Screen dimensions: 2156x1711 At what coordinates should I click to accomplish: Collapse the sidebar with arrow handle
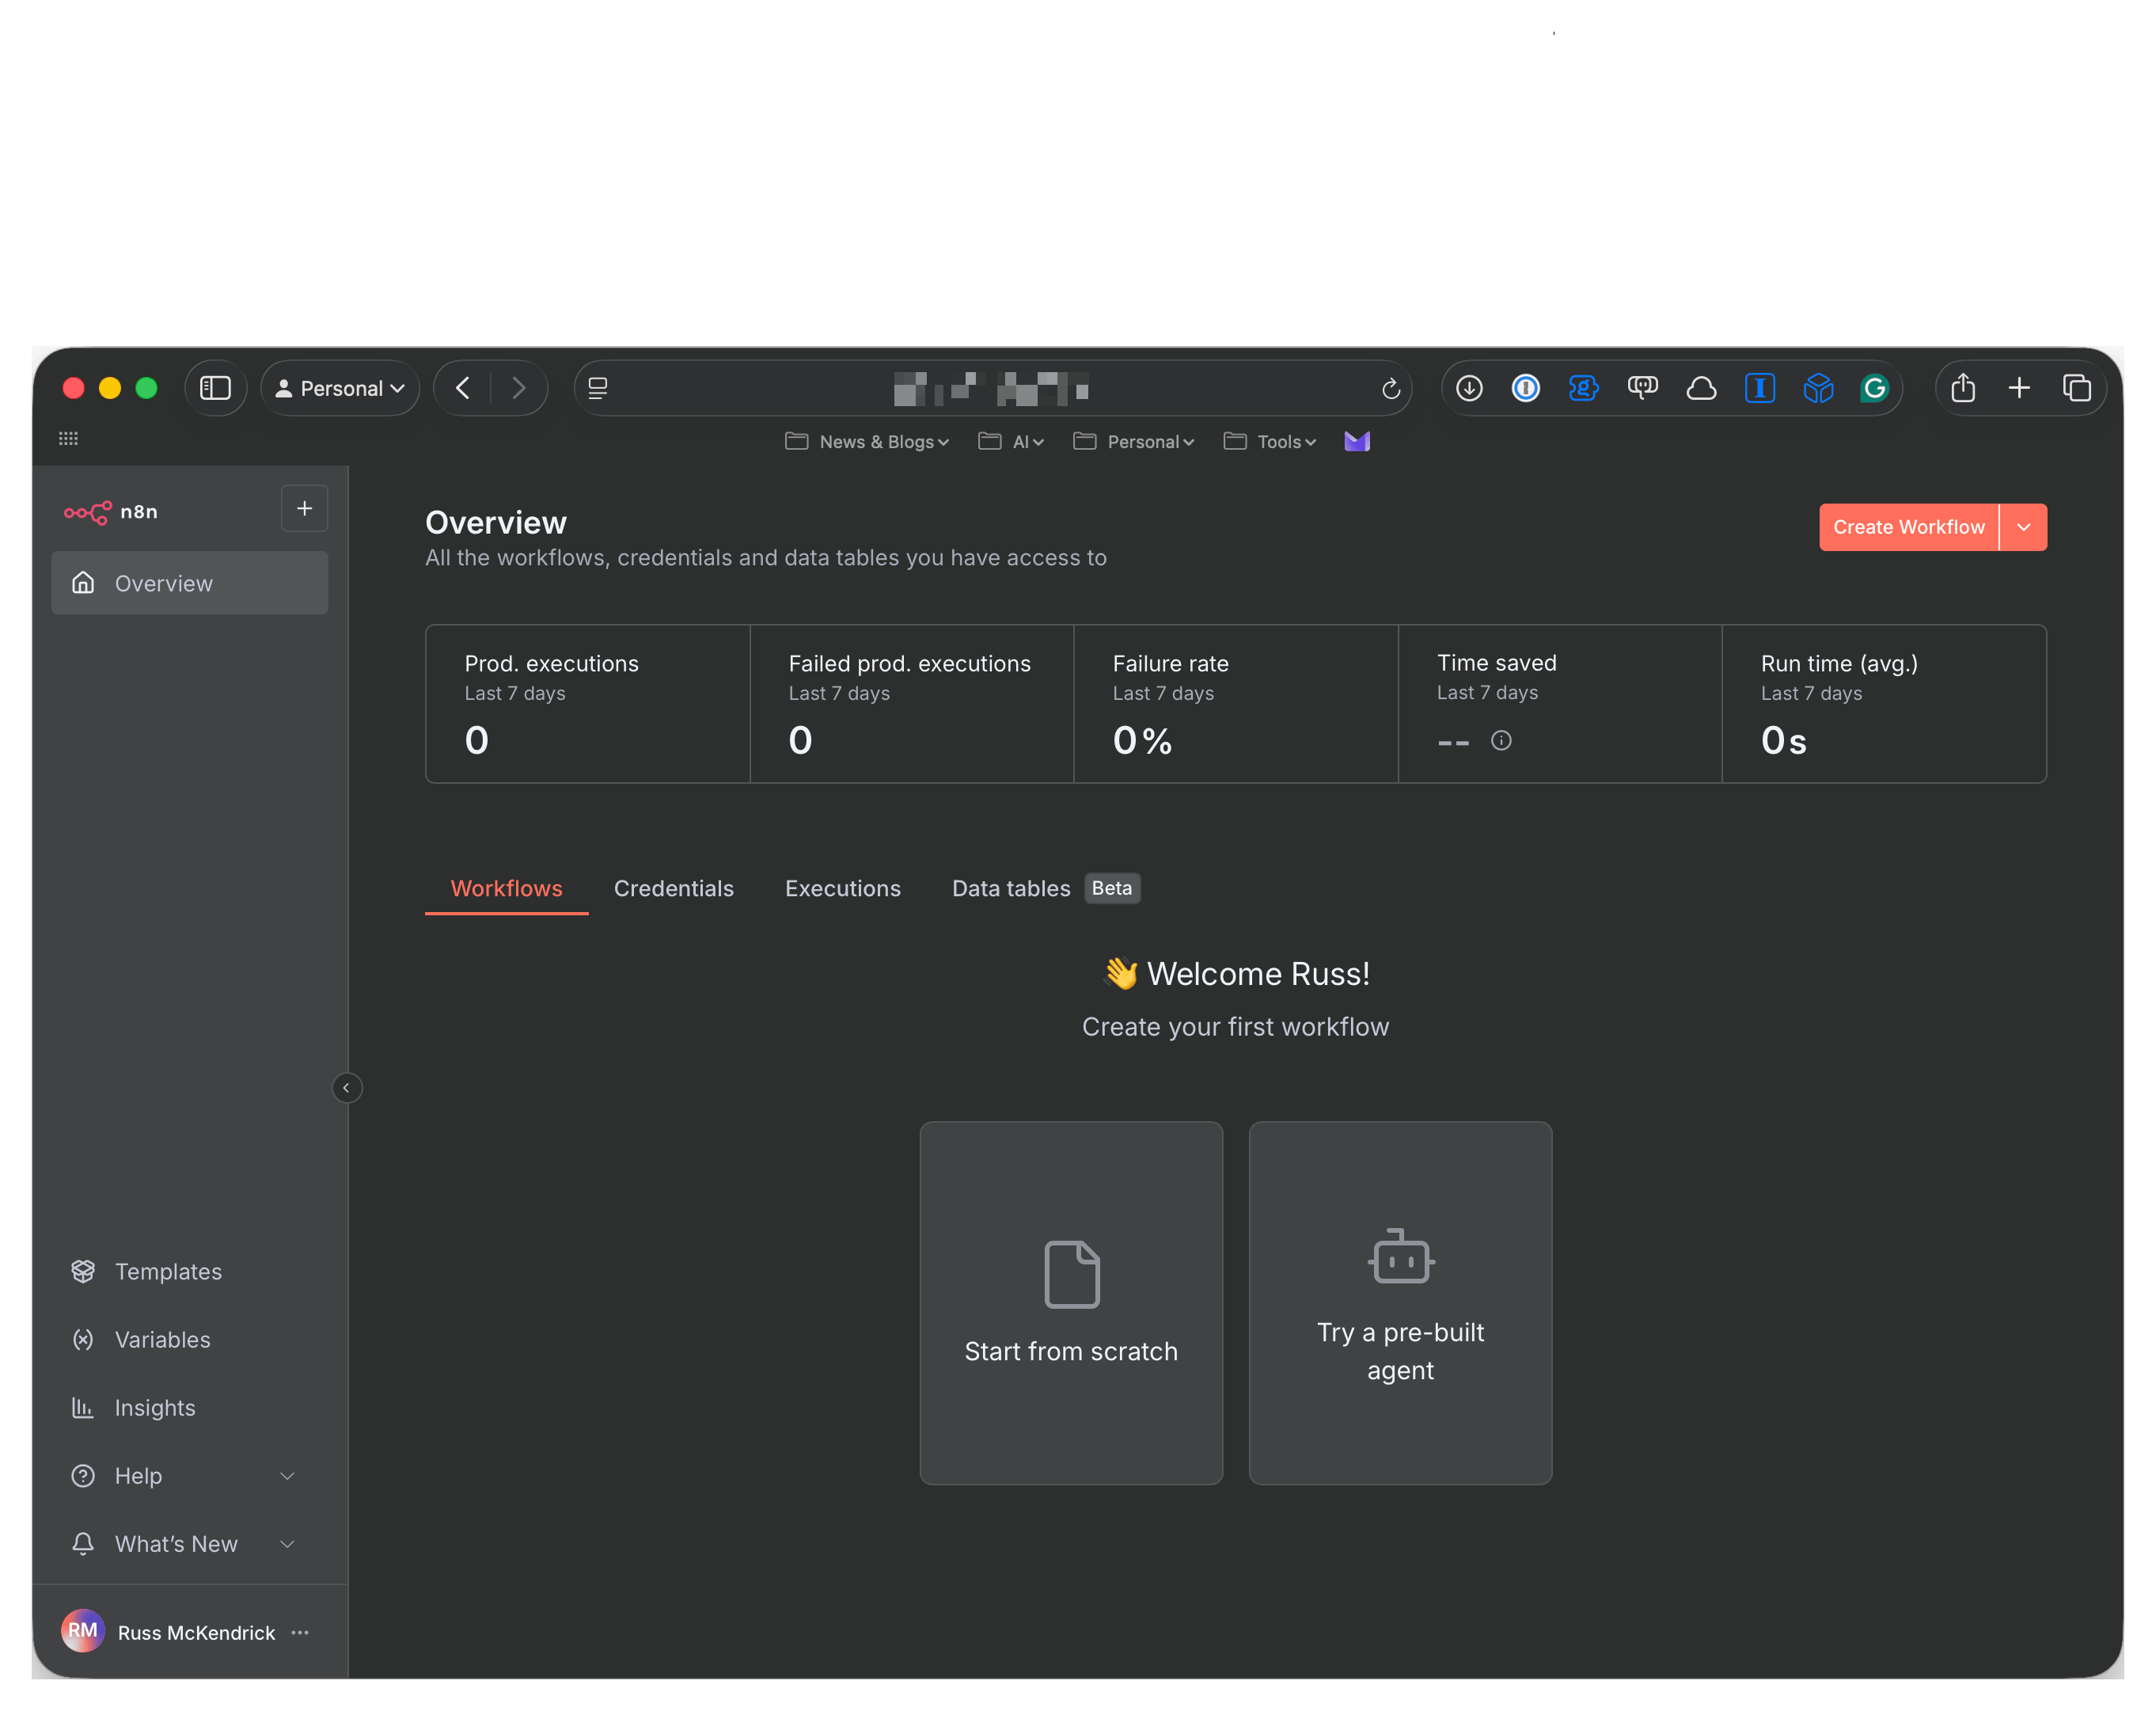[346, 1088]
